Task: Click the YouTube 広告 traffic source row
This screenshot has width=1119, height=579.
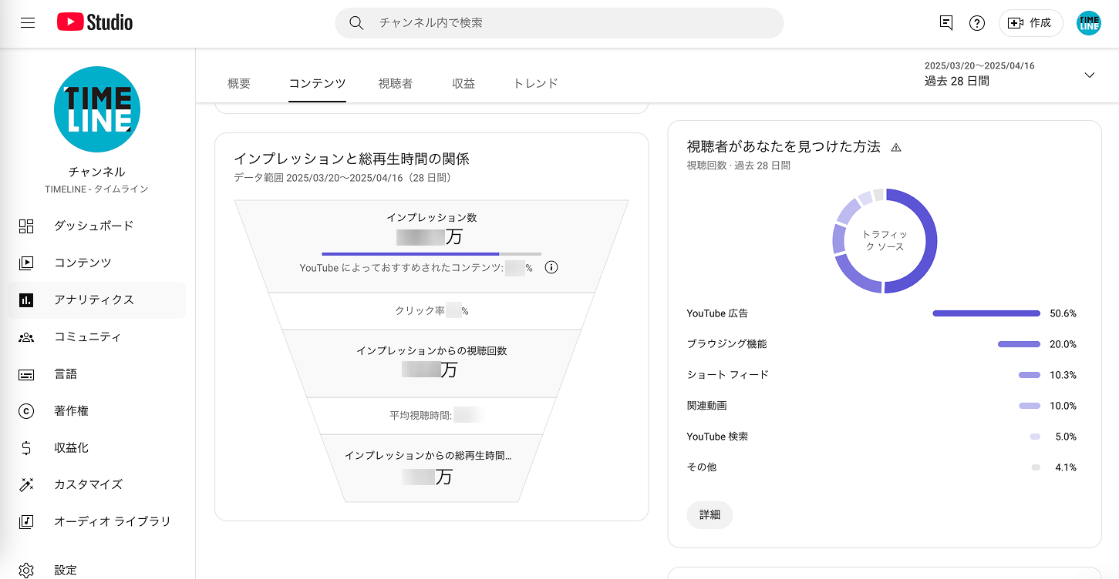Action: (x=881, y=313)
